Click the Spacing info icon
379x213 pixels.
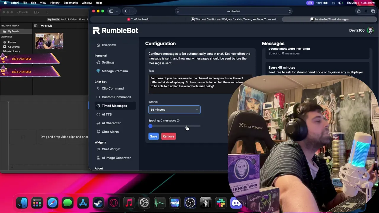178,120
